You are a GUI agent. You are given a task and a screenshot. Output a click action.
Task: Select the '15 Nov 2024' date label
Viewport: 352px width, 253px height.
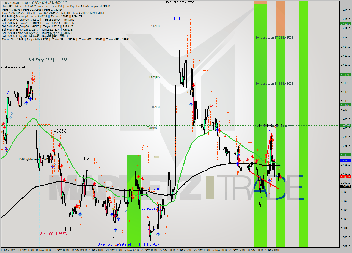pos(8,250)
